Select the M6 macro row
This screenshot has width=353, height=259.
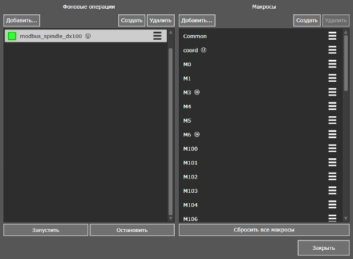(x=261, y=135)
